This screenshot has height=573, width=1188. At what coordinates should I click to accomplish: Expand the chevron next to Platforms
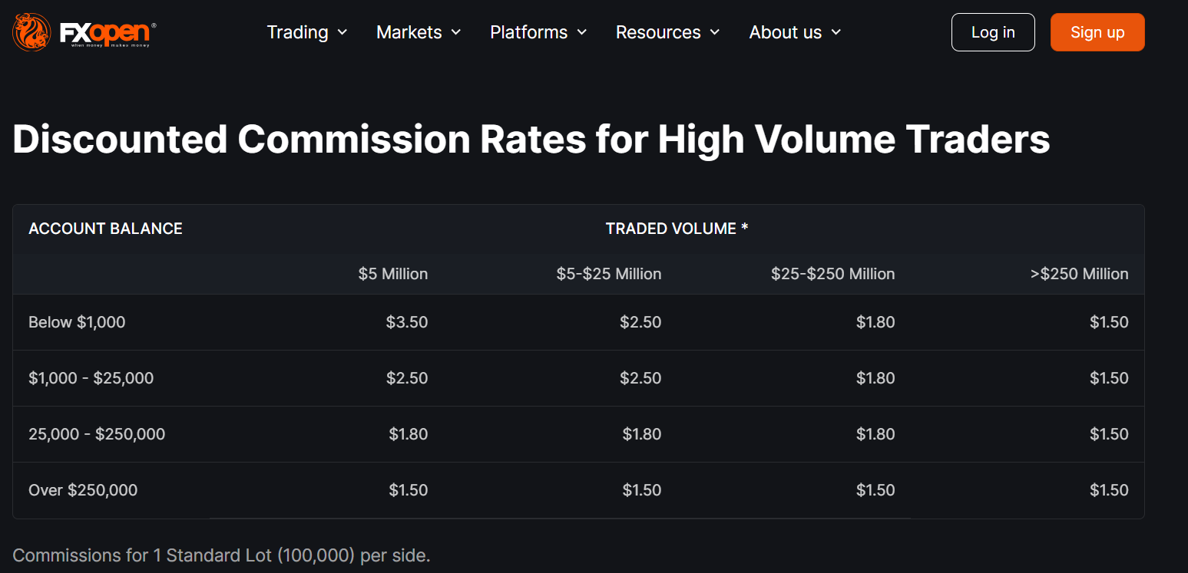tap(582, 32)
